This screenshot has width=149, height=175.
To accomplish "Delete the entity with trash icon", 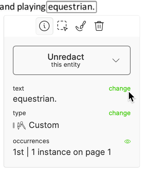I will coord(99,26).
